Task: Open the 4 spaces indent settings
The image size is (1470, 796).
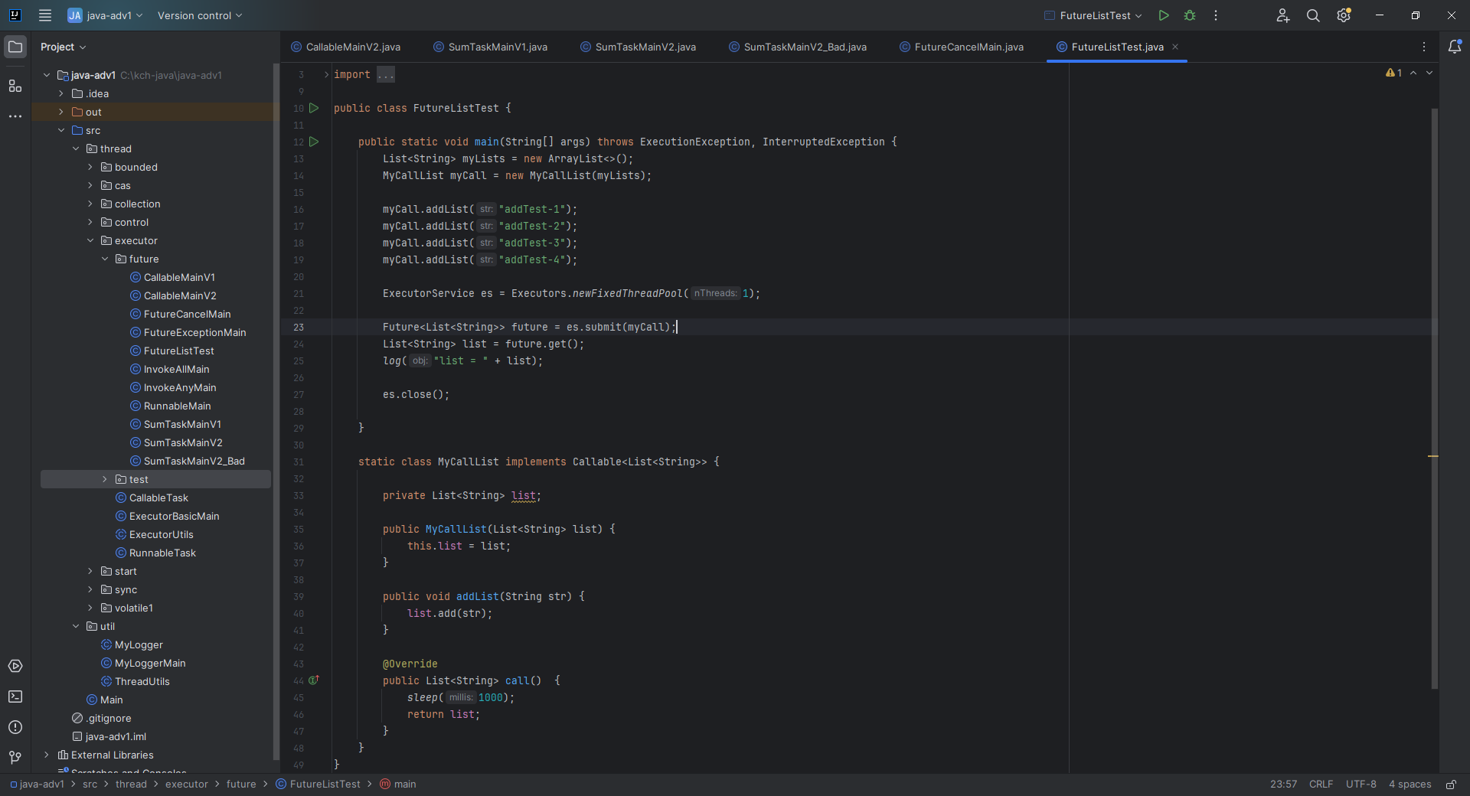Action: click(x=1410, y=785)
